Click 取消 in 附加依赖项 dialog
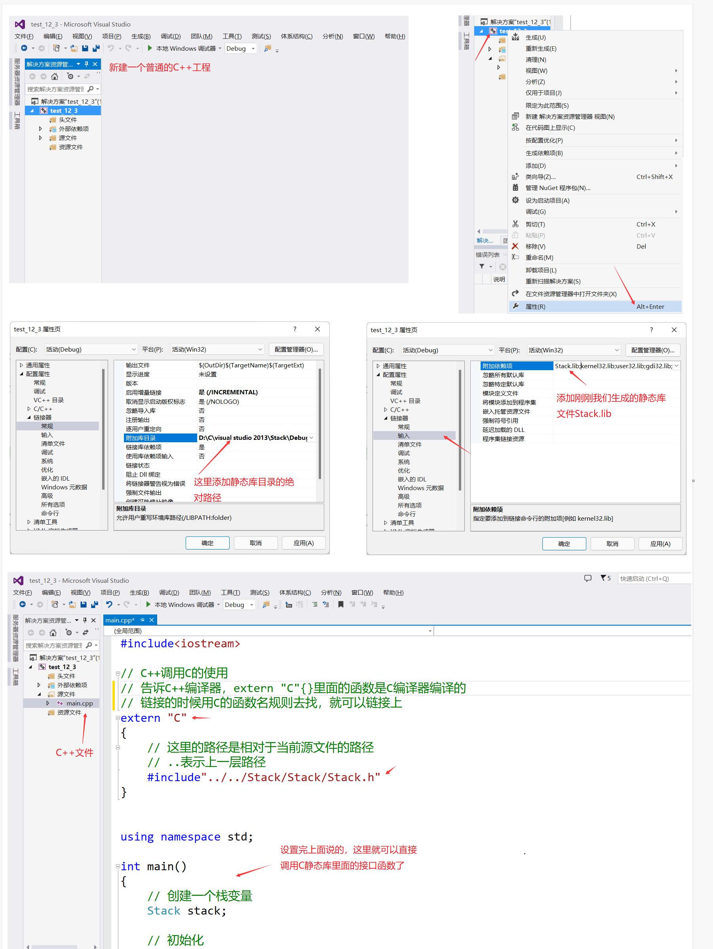This screenshot has width=713, height=949. click(612, 544)
